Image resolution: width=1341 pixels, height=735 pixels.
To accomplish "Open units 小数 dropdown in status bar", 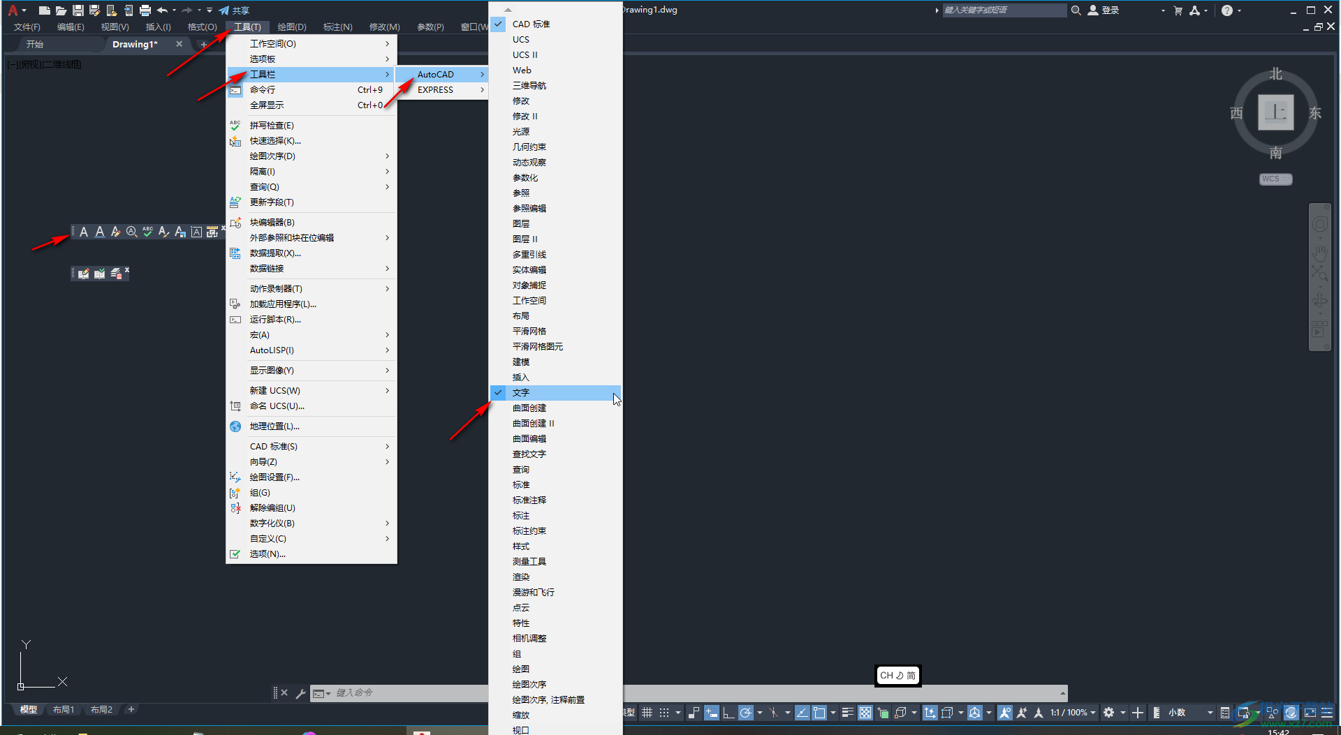I will [x=1190, y=713].
